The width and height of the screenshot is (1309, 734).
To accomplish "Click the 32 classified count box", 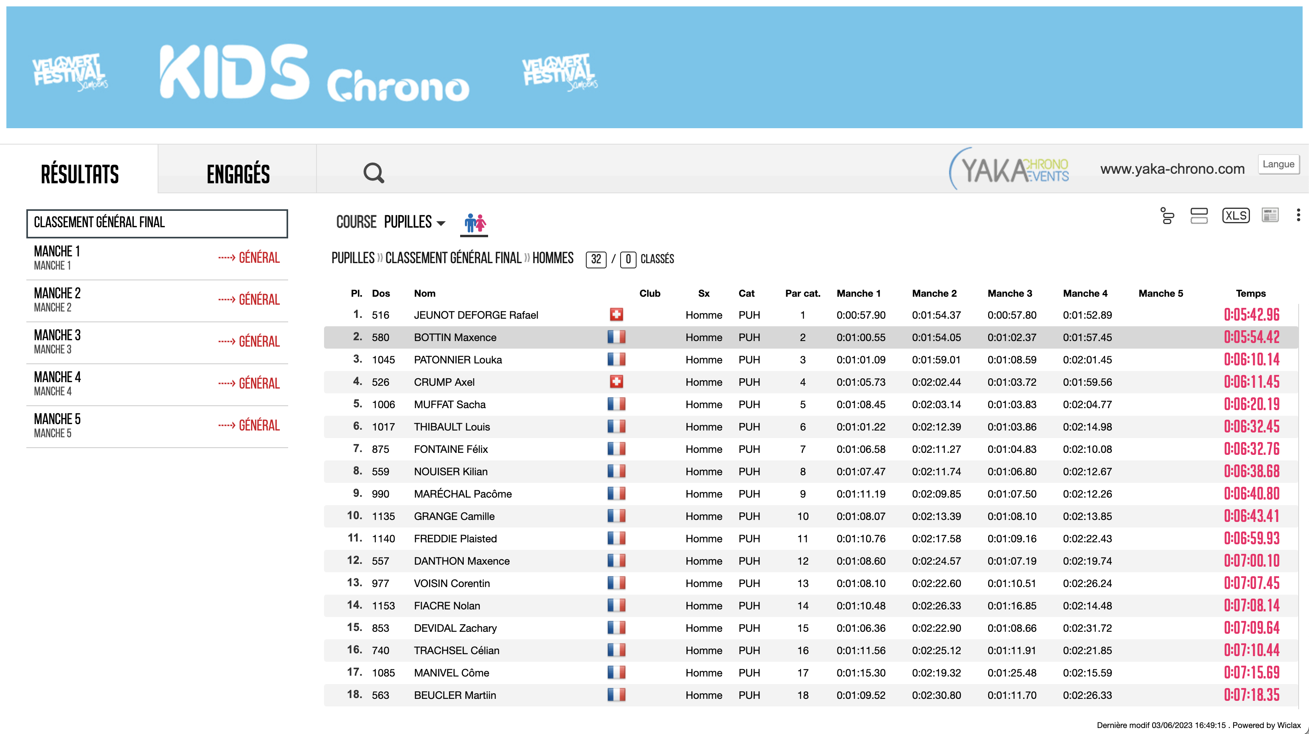I will point(595,259).
